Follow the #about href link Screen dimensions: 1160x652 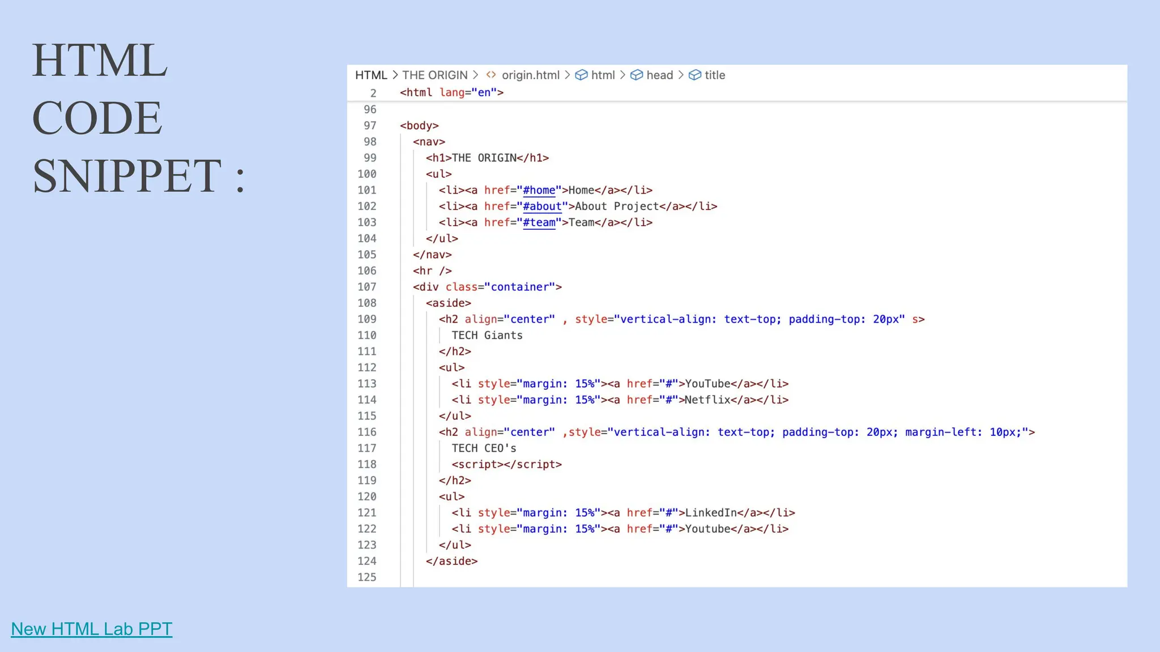[542, 206]
